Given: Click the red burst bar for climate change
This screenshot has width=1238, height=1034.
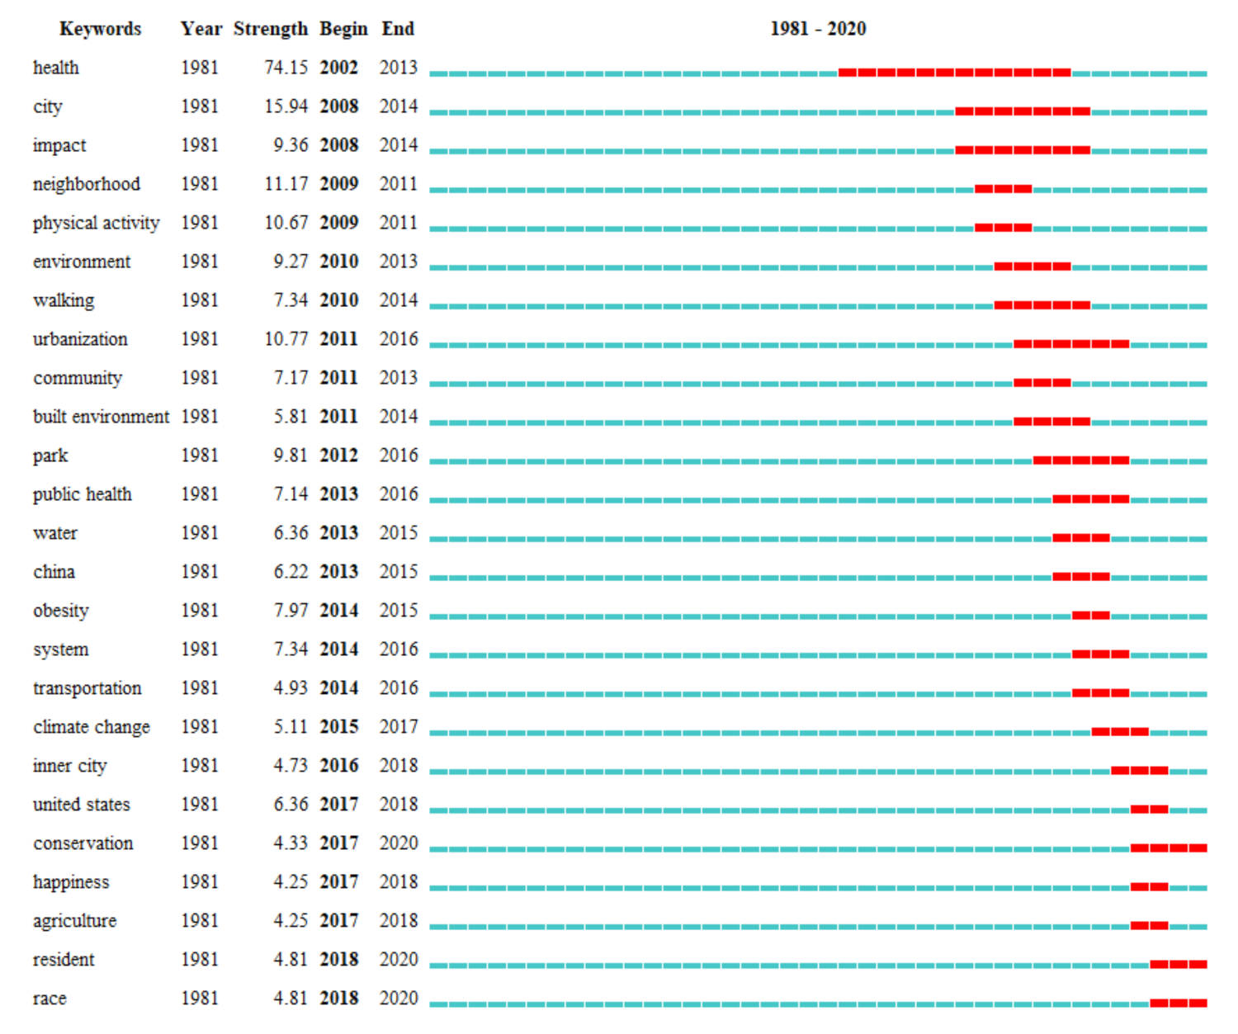Looking at the screenshot, I should tap(1120, 732).
